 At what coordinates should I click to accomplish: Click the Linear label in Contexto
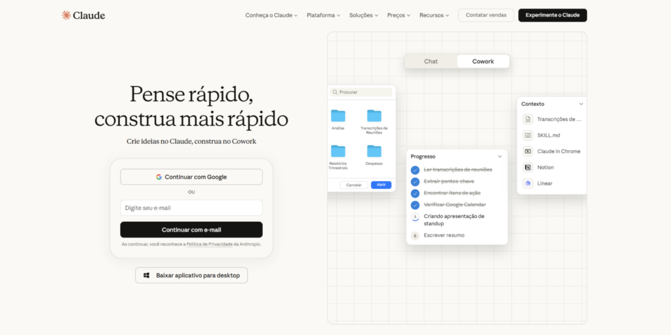tap(545, 183)
